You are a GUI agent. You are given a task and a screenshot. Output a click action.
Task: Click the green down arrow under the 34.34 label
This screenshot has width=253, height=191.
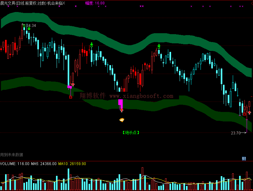click(x=29, y=29)
